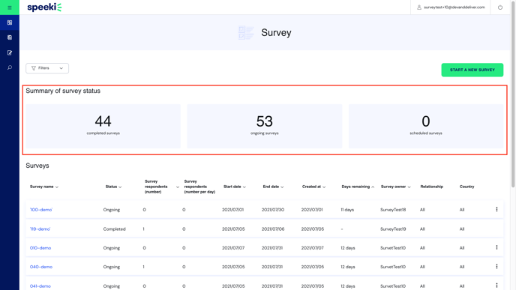Open the '119-demo' survey link
The height and width of the screenshot is (290, 516).
40,229
